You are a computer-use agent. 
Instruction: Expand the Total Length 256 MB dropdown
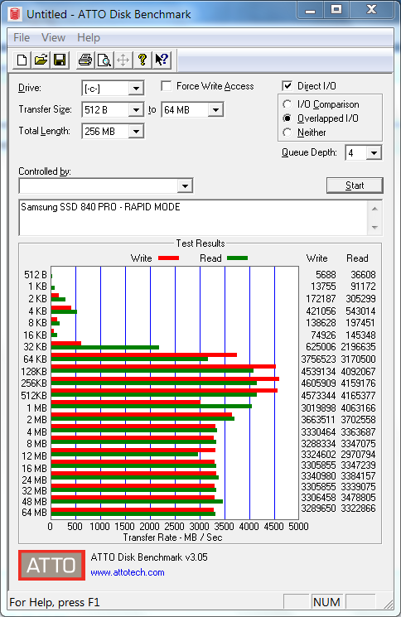click(136, 132)
